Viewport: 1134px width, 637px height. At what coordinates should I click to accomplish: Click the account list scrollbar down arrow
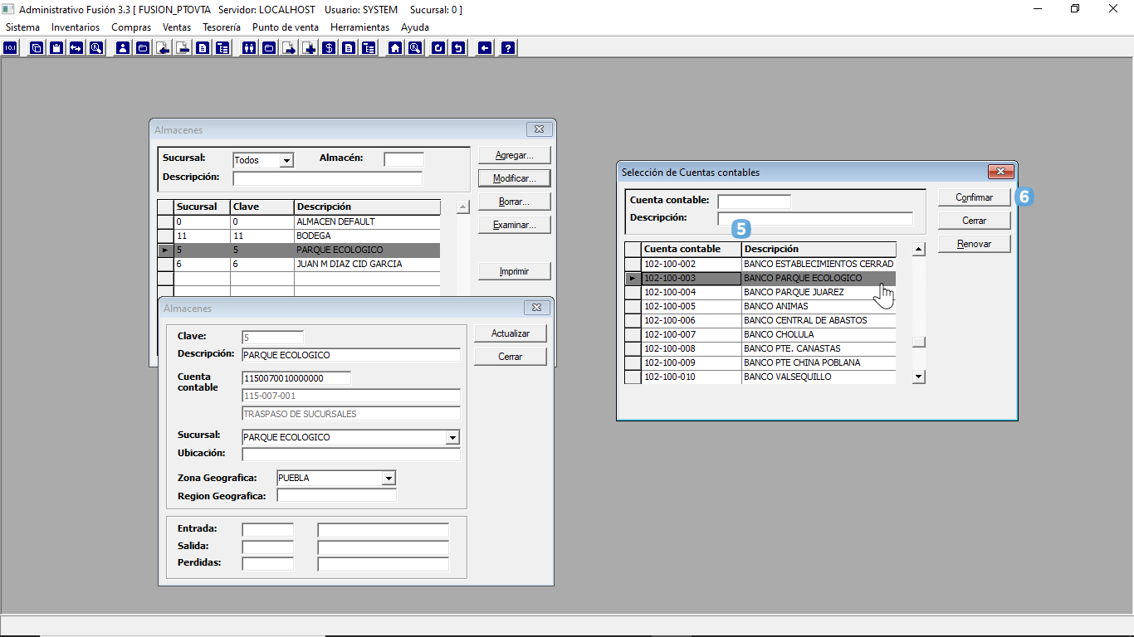pos(918,377)
